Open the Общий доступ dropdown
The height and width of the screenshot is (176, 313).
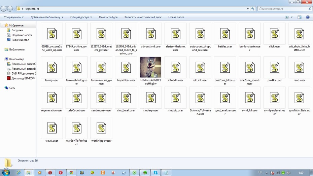[81, 17]
